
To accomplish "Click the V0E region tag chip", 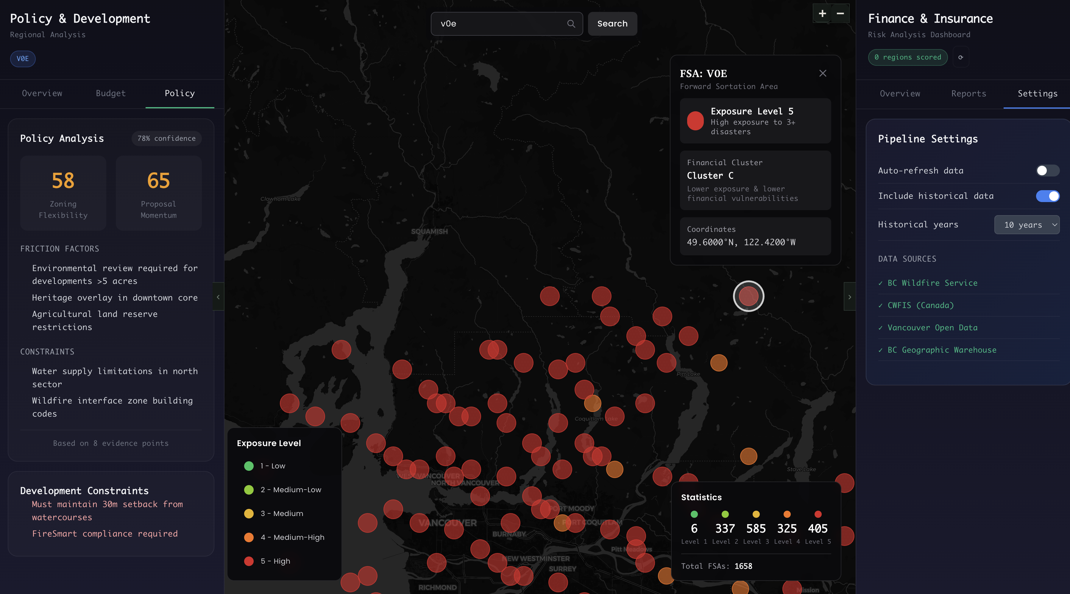I will 23,59.
